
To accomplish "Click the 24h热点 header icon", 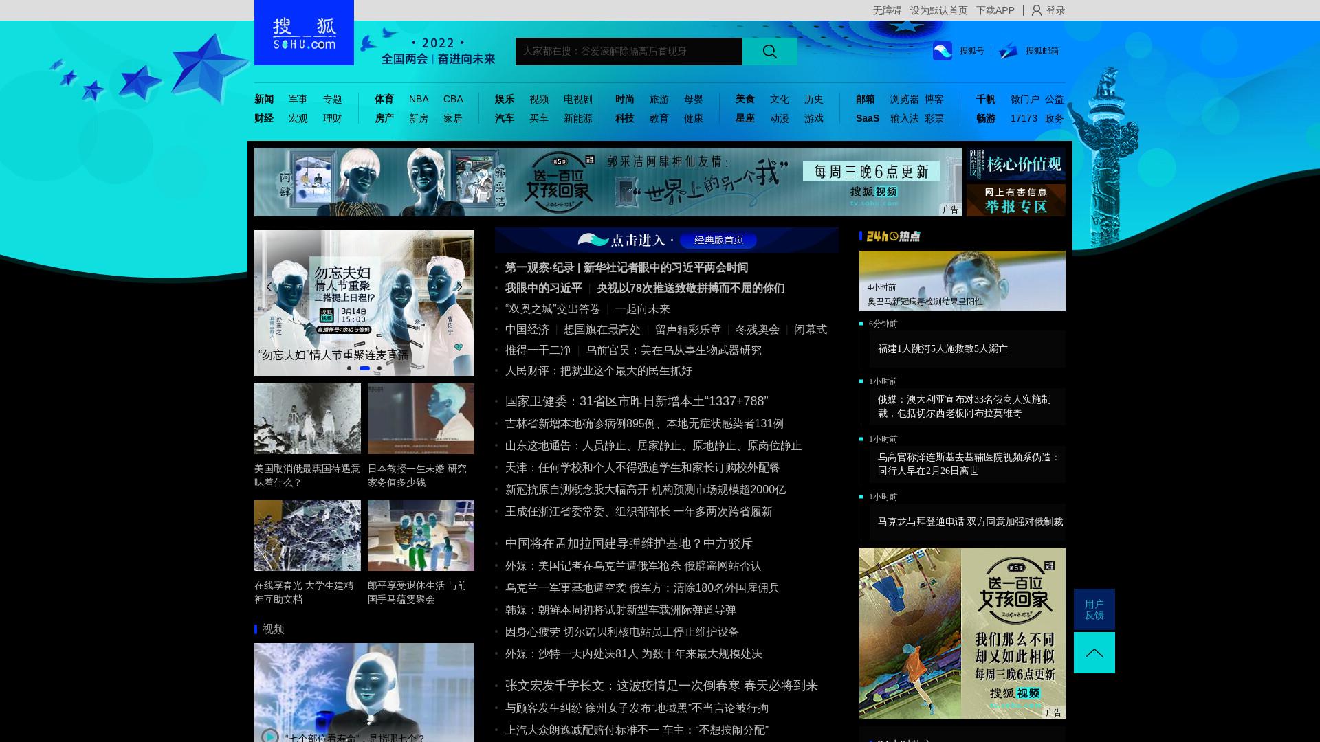I will [893, 236].
